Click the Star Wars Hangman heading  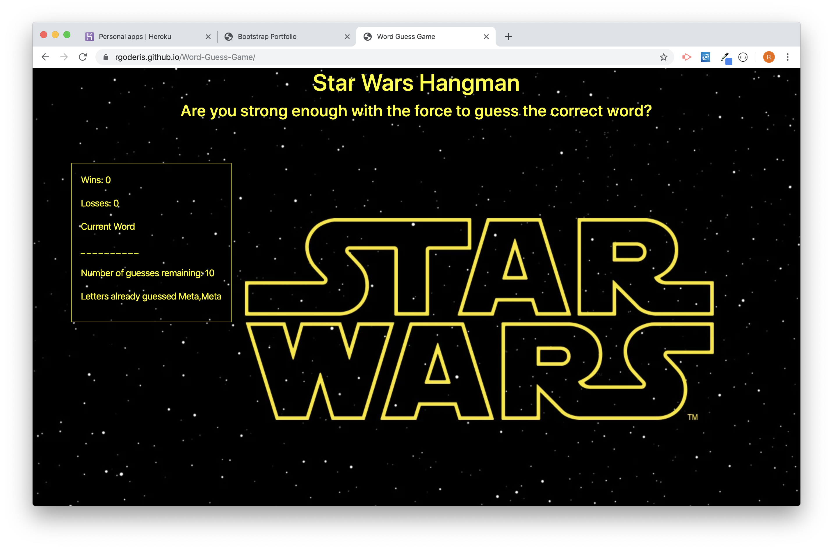[416, 83]
